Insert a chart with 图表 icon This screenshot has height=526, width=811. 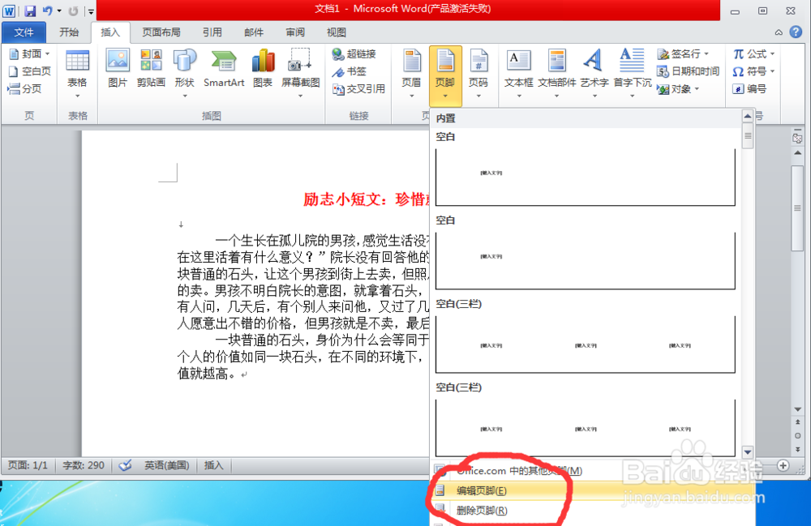[262, 69]
